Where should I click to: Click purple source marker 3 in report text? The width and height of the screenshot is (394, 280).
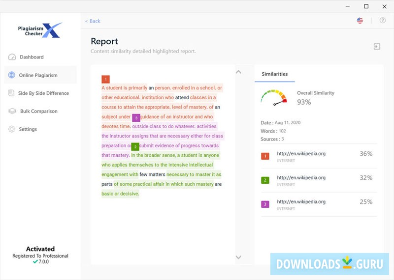(136, 117)
